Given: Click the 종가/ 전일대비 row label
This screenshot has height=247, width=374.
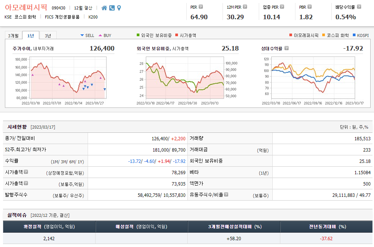Looking at the screenshot, I should point(20,138).
